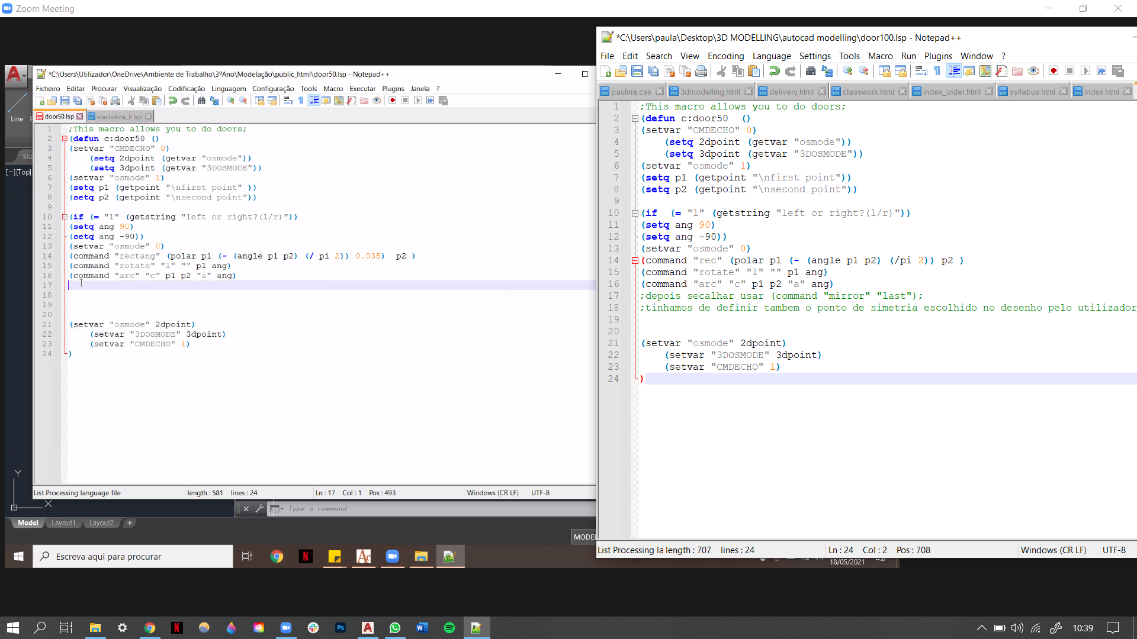The image size is (1137, 639).
Task: Click UTF-8 encoding in door100.lsp status bar
Action: pyautogui.click(x=1114, y=550)
